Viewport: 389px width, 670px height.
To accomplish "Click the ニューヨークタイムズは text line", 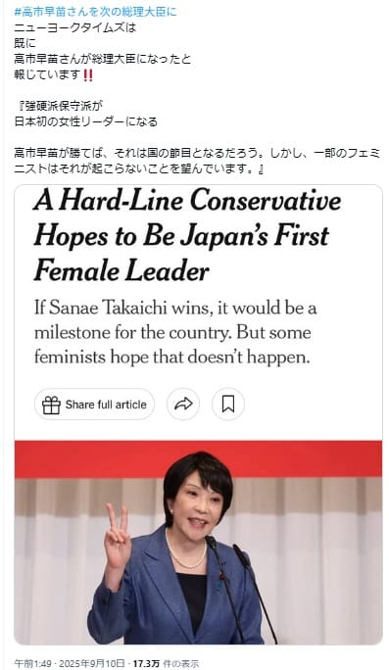I will 74,28.
